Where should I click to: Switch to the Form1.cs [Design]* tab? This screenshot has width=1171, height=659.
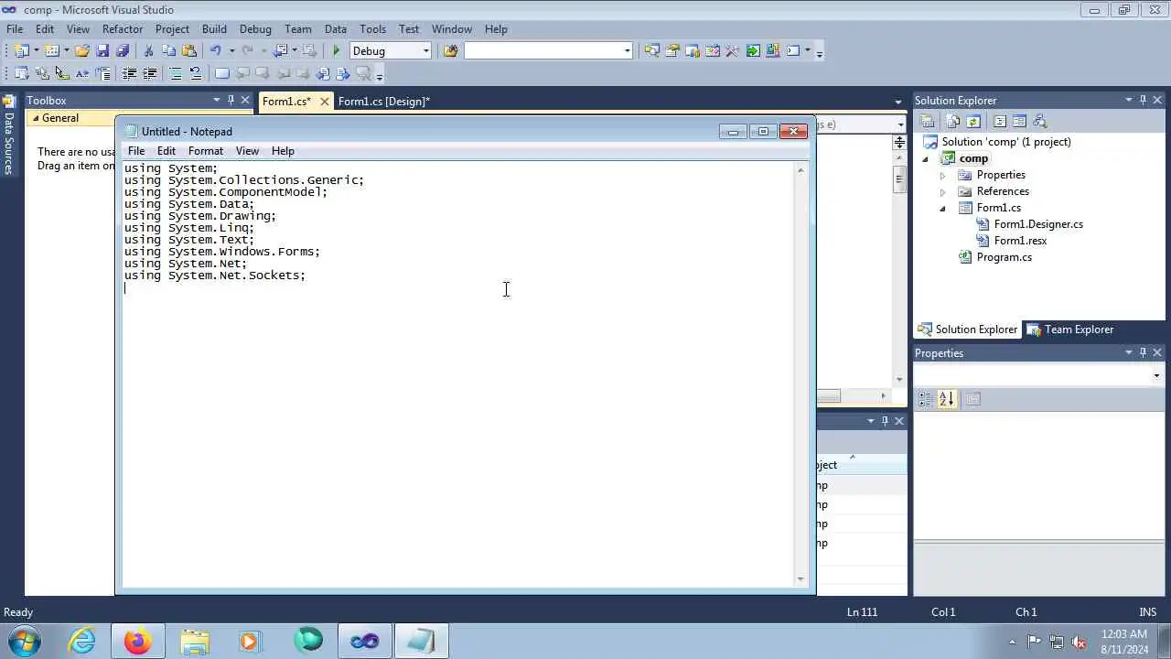tap(383, 102)
